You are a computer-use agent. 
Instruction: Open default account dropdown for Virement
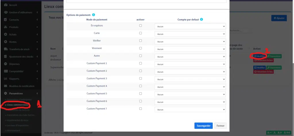[x=190, y=49]
